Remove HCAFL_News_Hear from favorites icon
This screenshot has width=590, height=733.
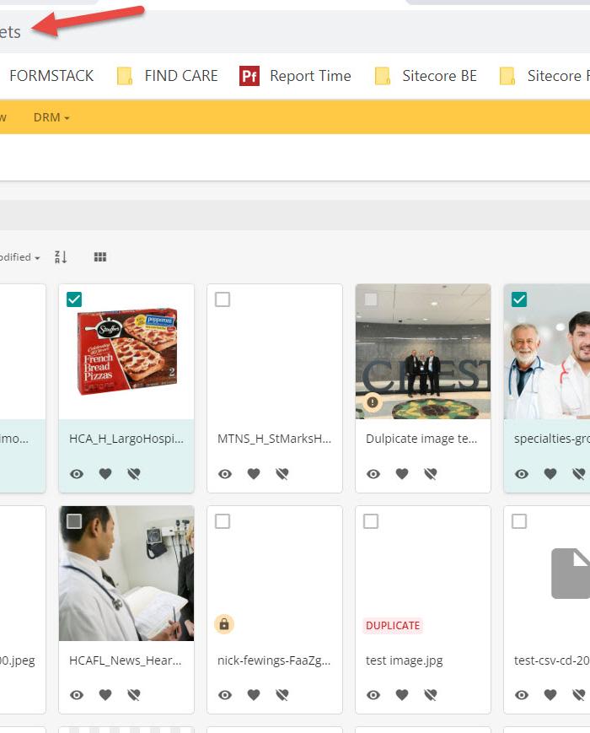click(x=134, y=695)
